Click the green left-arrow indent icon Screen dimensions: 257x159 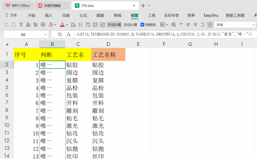102,25
